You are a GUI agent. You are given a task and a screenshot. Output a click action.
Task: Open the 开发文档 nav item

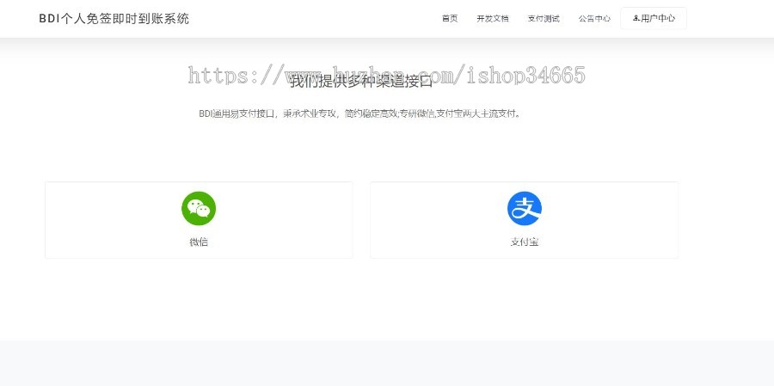click(492, 19)
